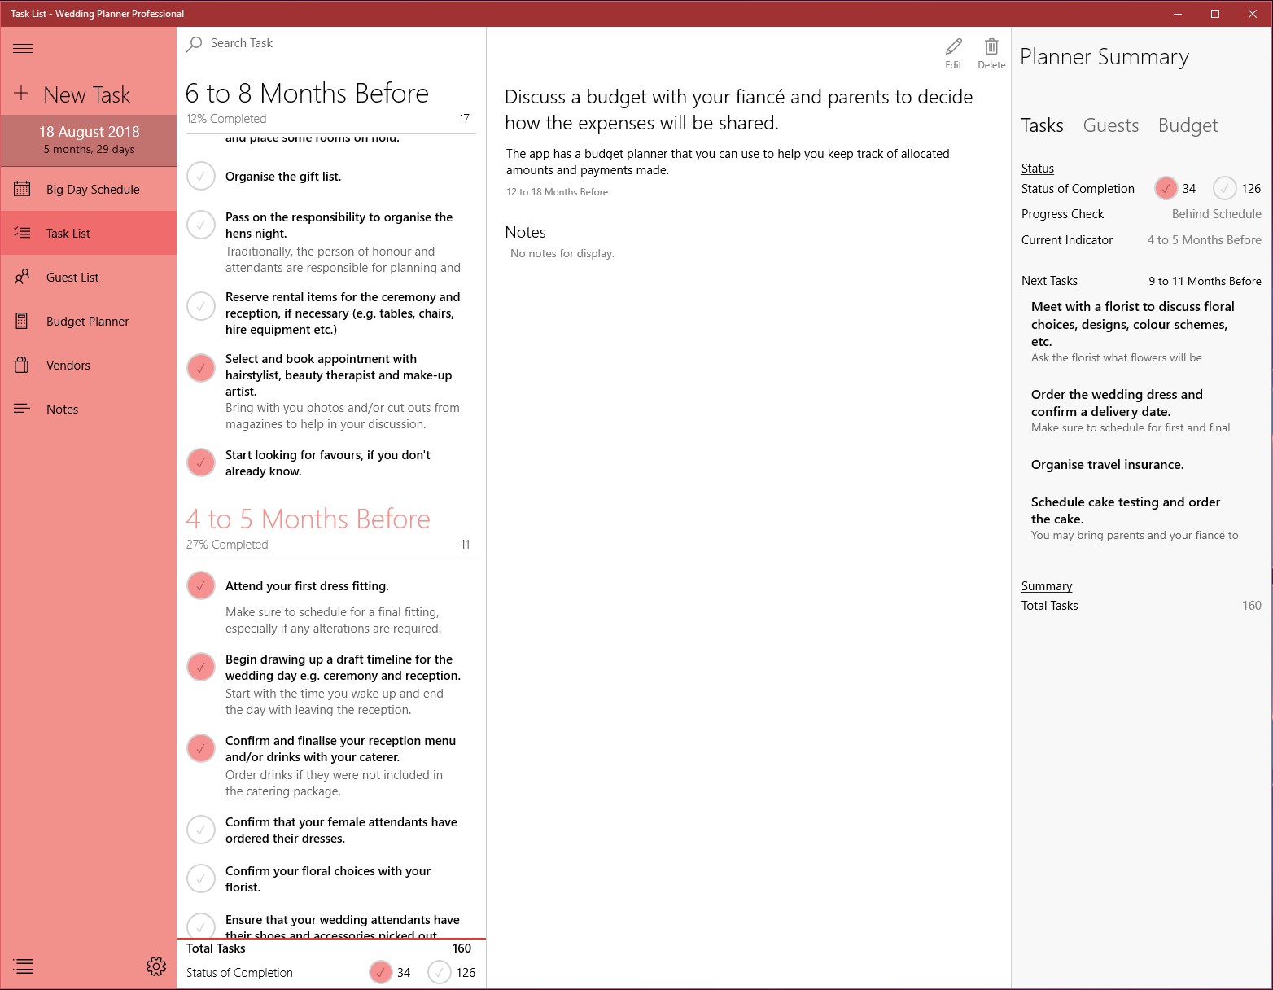Click the Search Task magnifier icon
Image resolution: width=1273 pixels, height=990 pixels.
[194, 44]
